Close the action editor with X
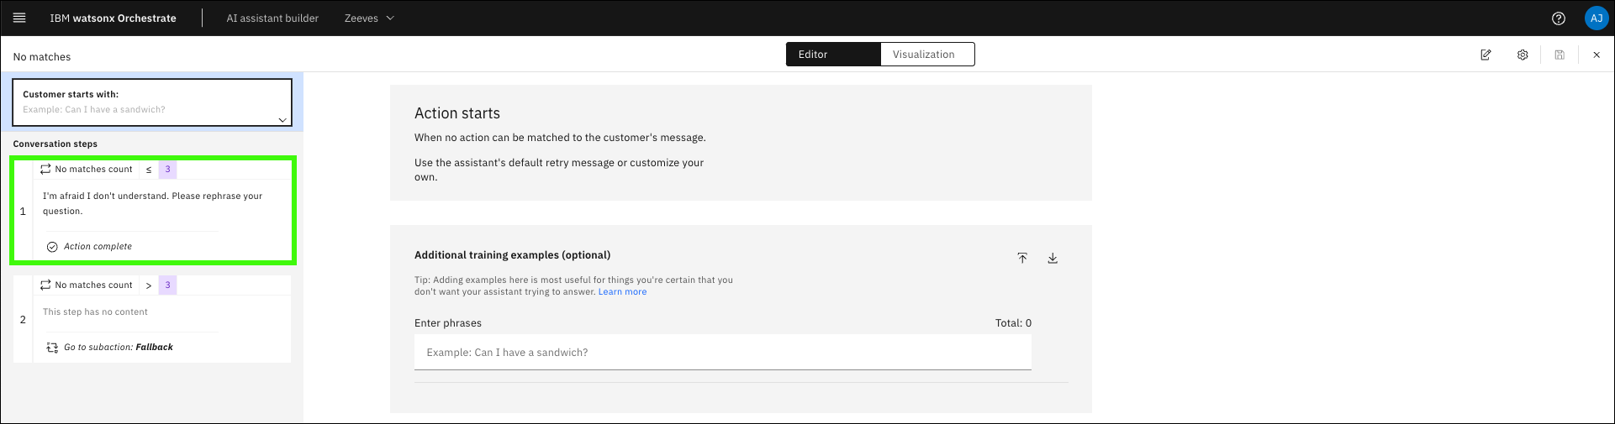The width and height of the screenshot is (1615, 424). [1597, 55]
